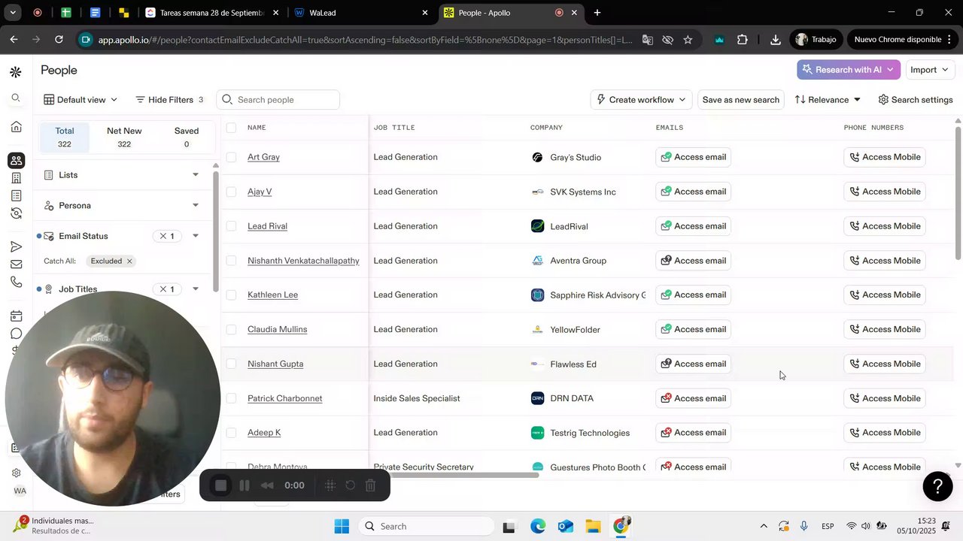This screenshot has width=963, height=541.
Task: Go to Home via sidebar house icon
Action: point(16,127)
